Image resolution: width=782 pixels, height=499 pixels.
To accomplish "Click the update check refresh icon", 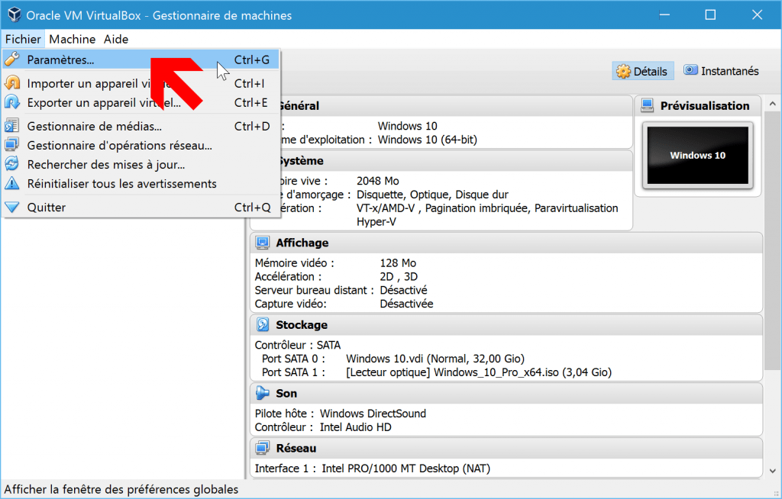I will pyautogui.click(x=12, y=163).
